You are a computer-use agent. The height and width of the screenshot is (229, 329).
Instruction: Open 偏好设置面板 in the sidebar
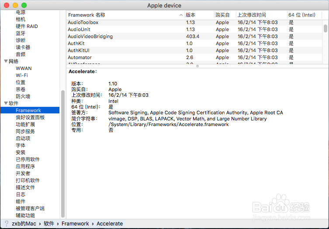point(30,117)
